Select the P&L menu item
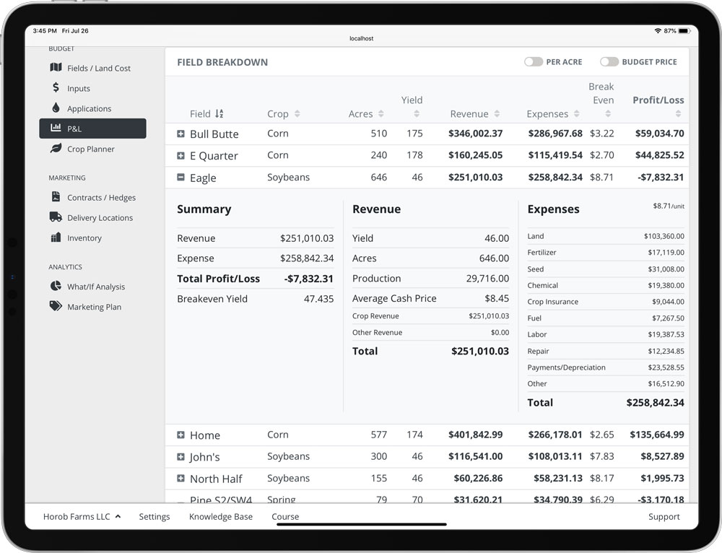 coord(92,129)
